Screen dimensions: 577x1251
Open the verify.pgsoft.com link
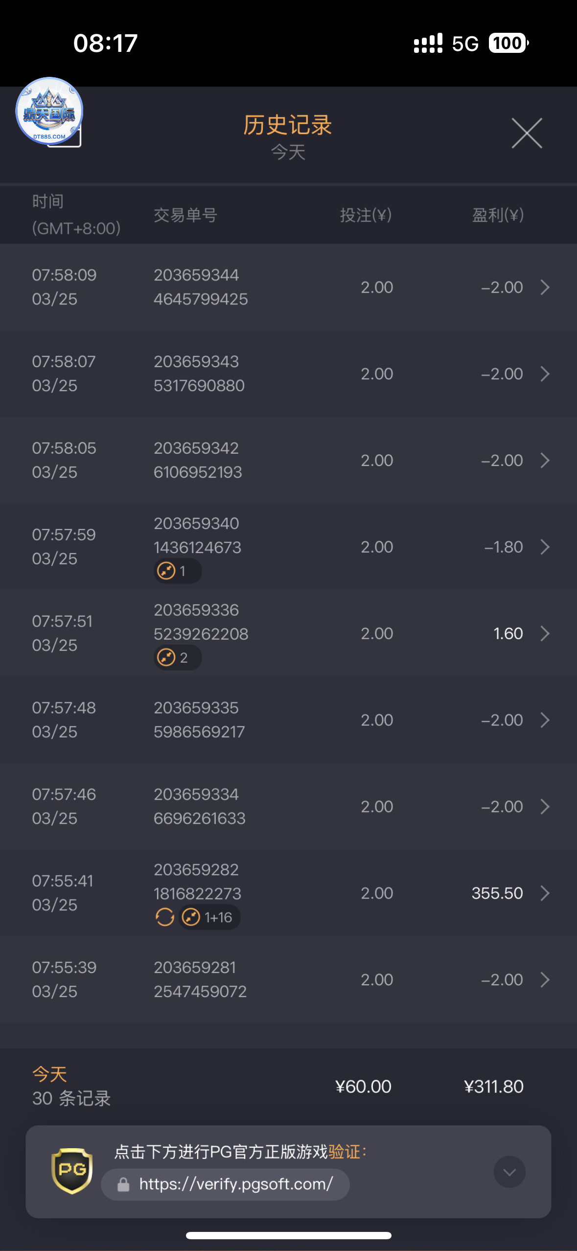tap(236, 1184)
